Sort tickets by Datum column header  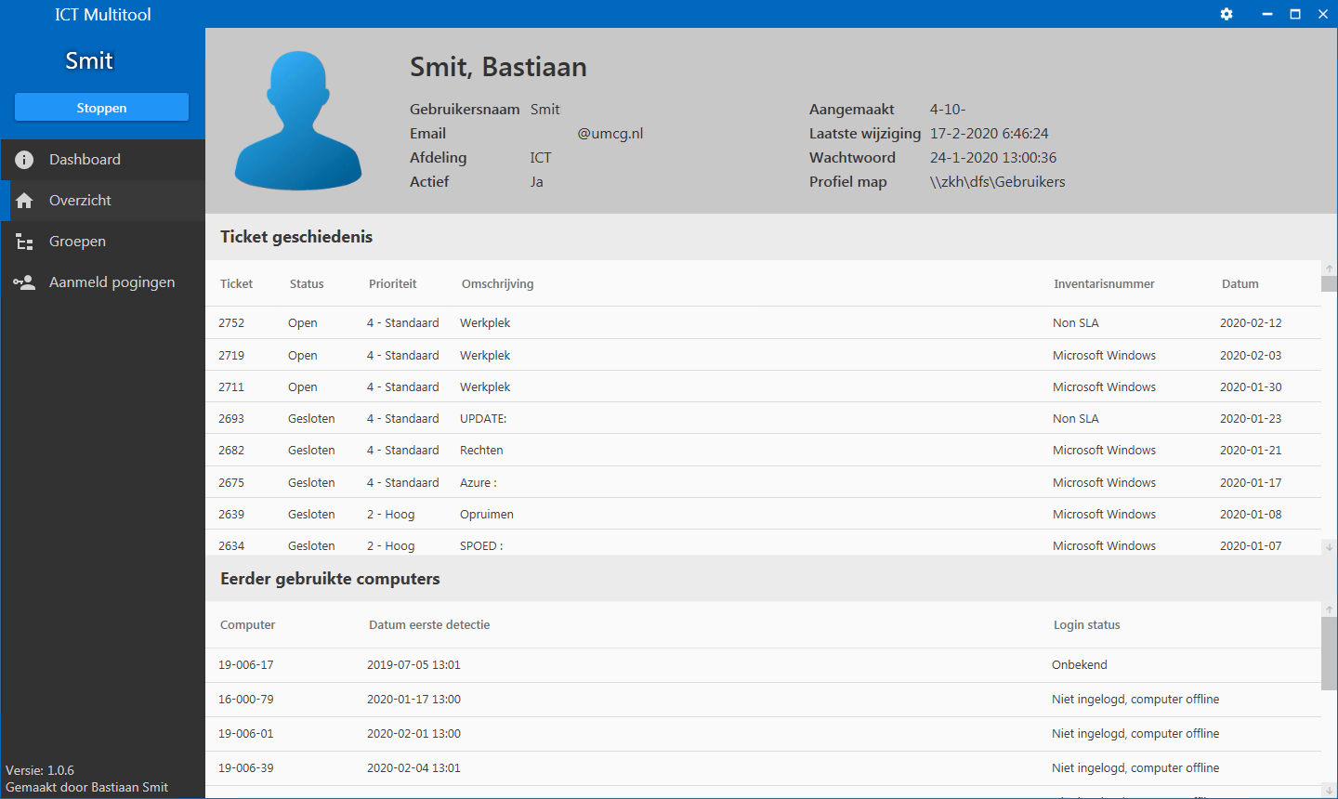click(x=1240, y=284)
